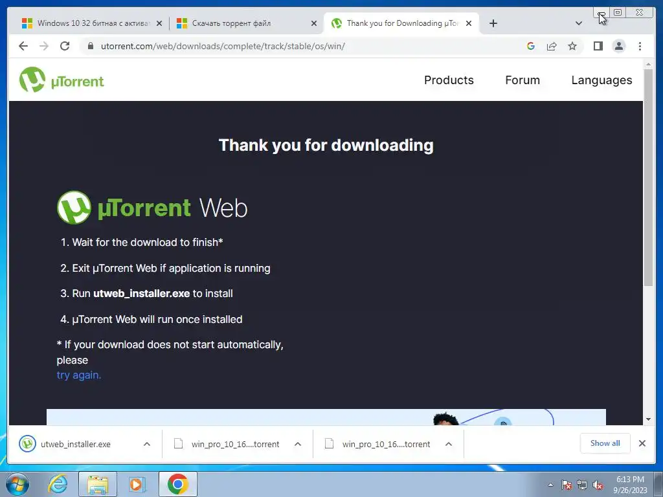Open Windows Media Player from taskbar
This screenshot has width=663, height=497.
coord(137,484)
